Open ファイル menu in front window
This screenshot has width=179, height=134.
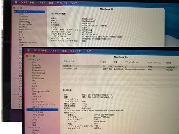tap(55, 51)
